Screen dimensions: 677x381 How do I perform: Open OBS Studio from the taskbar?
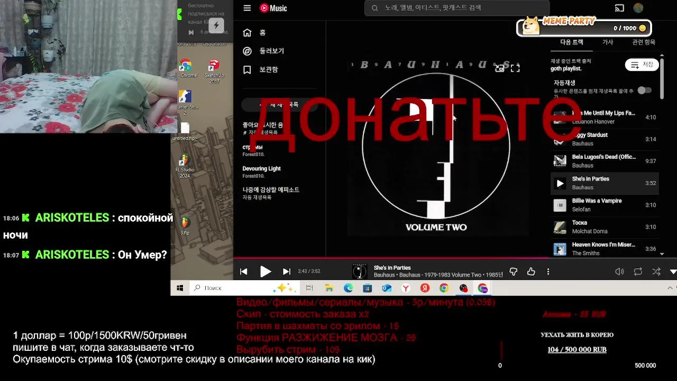tap(463, 288)
